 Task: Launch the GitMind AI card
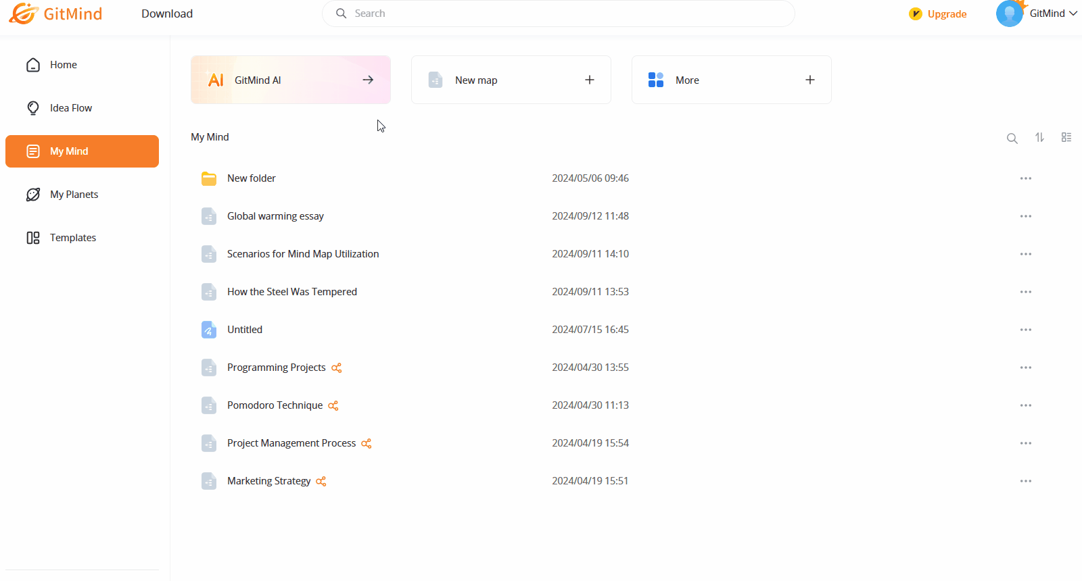[291, 80]
